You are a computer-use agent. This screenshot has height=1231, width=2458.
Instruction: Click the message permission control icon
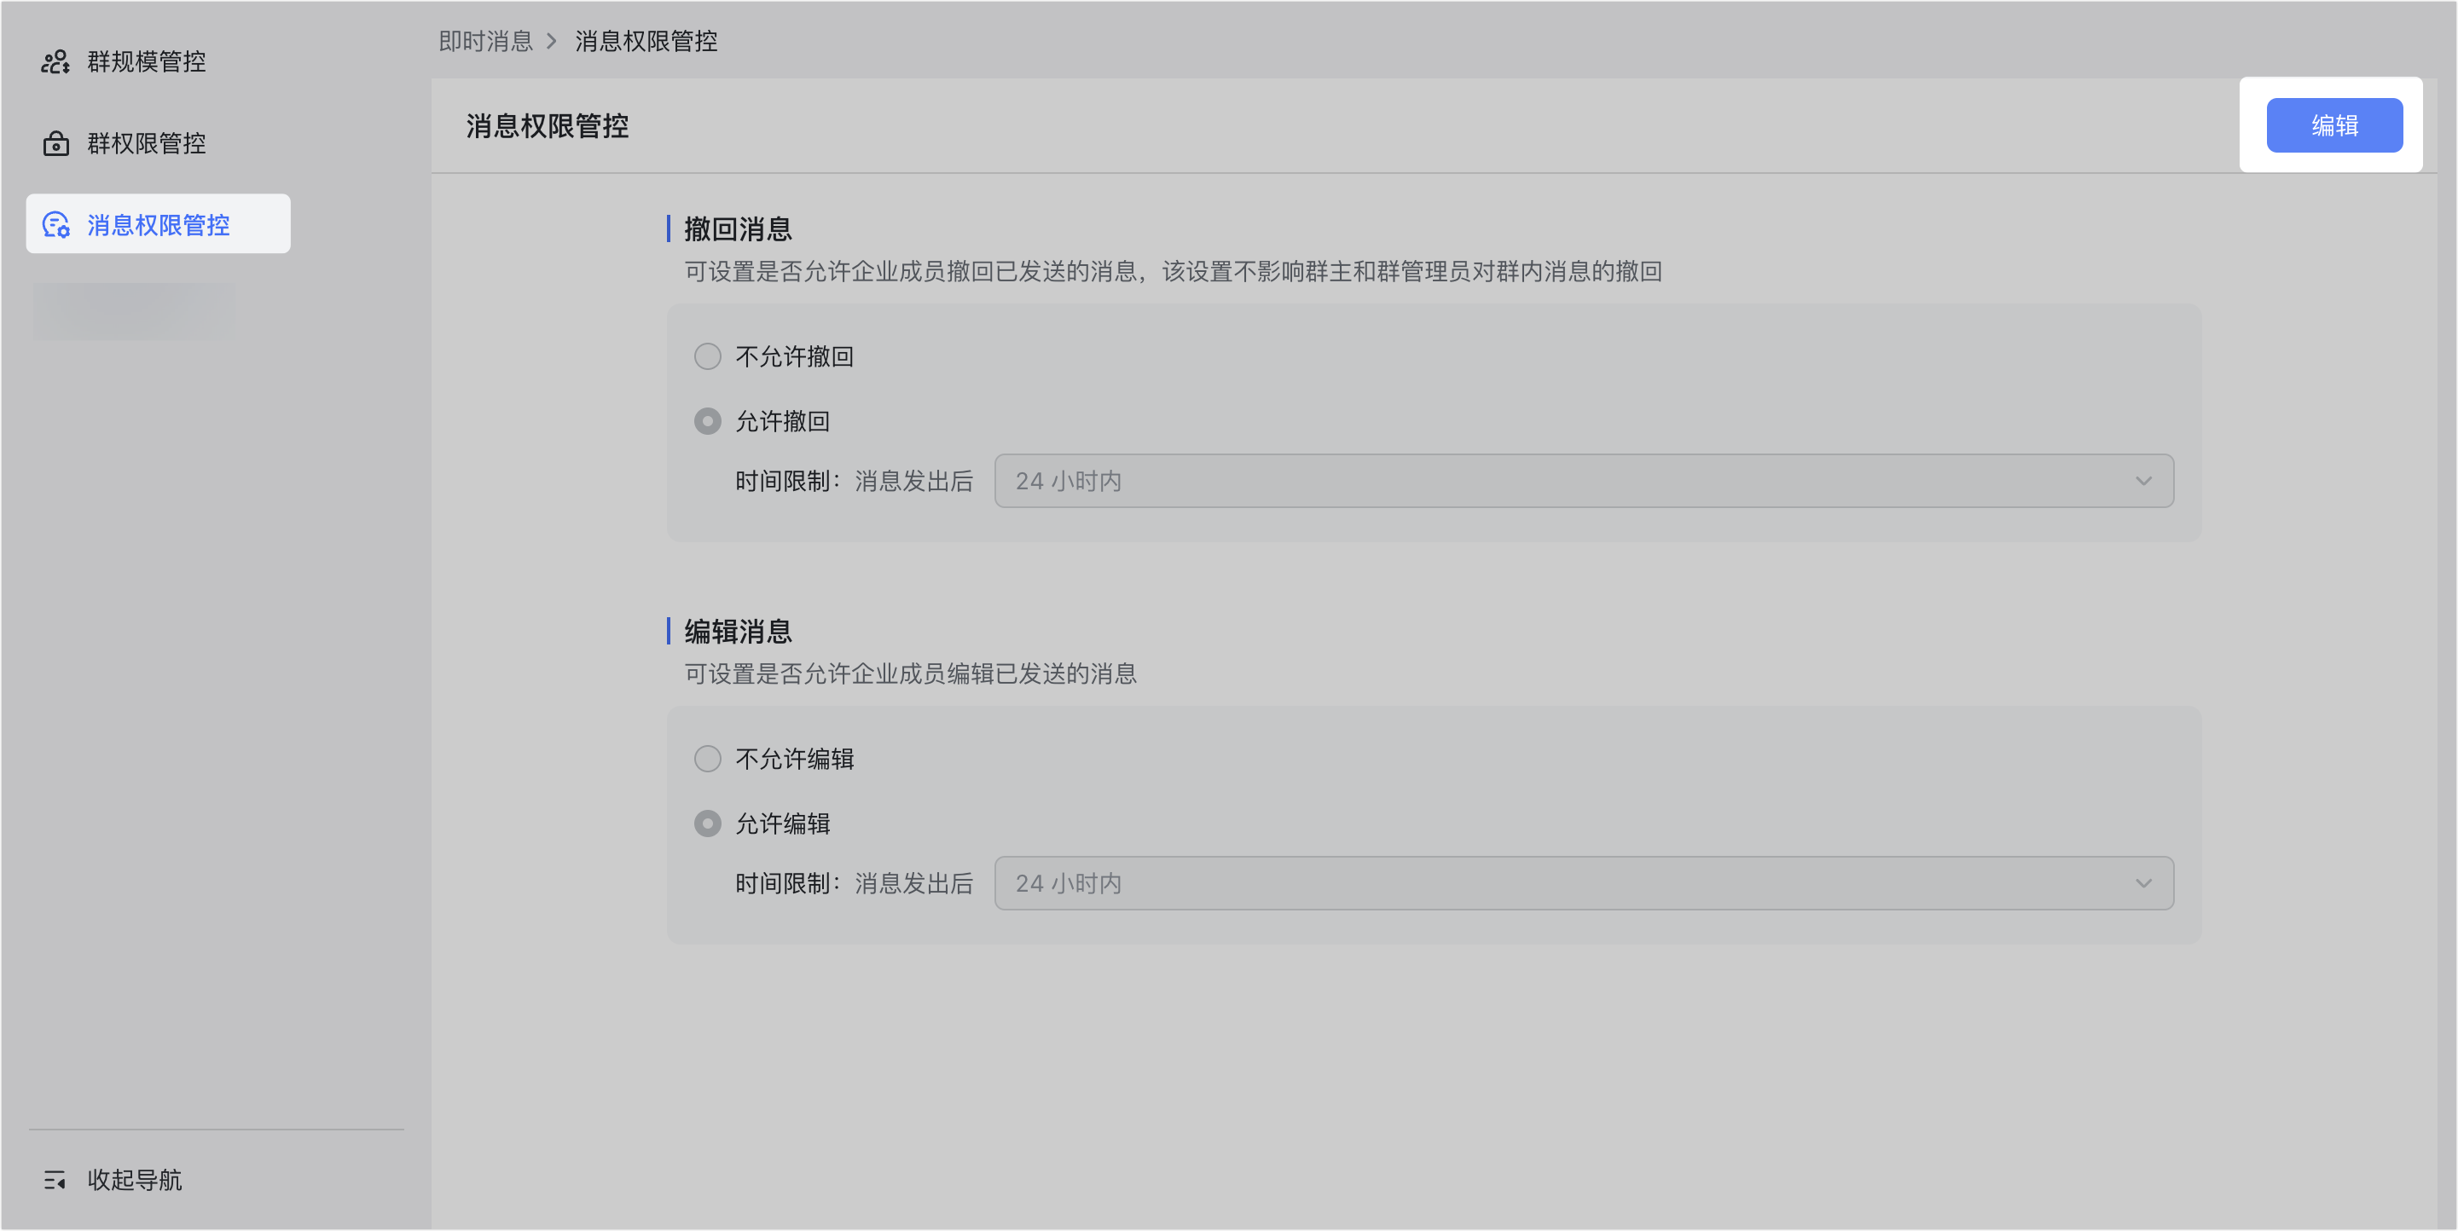pyautogui.click(x=55, y=225)
